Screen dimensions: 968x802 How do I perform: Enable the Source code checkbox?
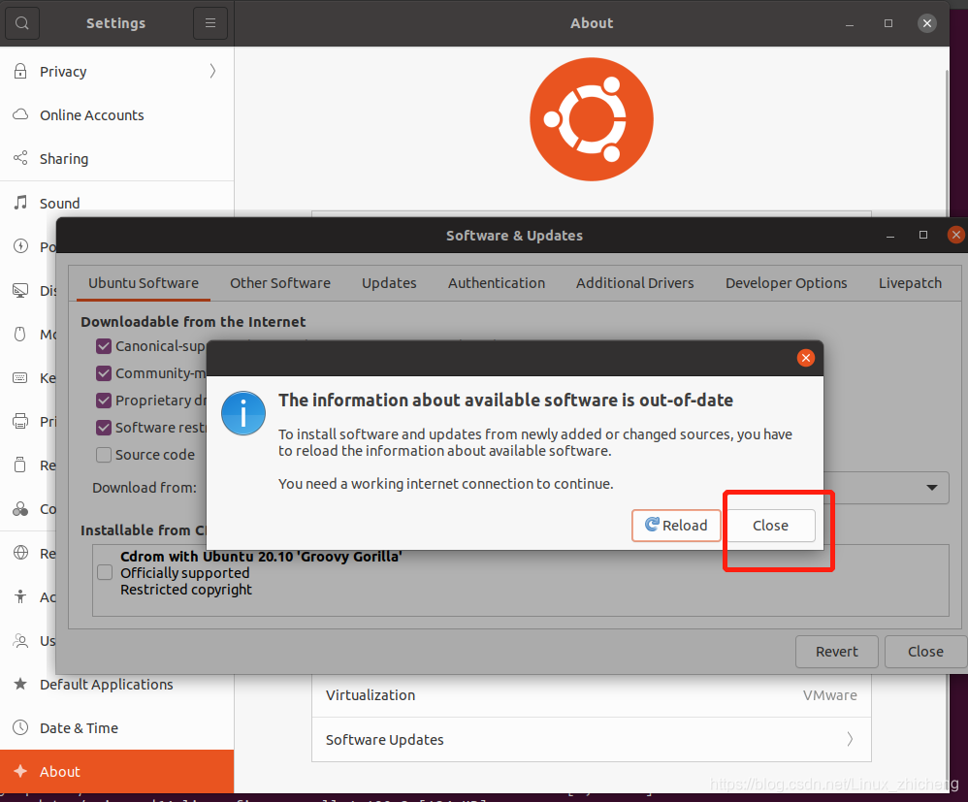pyautogui.click(x=104, y=455)
